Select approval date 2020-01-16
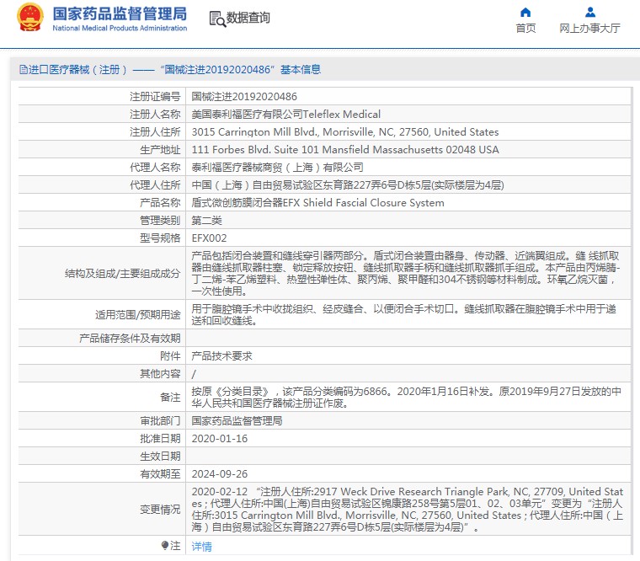The image size is (640, 561). (x=220, y=439)
